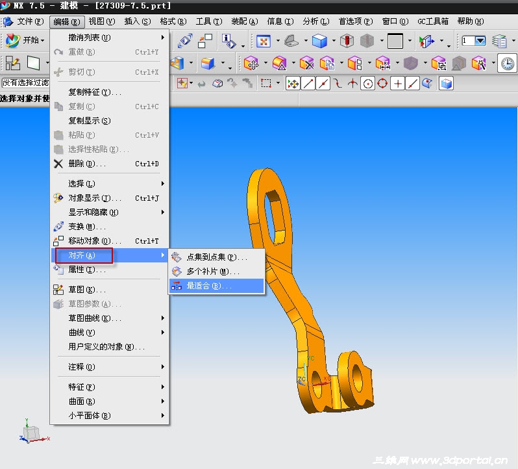Click the face icon with magic wand
This screenshot has height=469, width=518.
tap(478, 63)
